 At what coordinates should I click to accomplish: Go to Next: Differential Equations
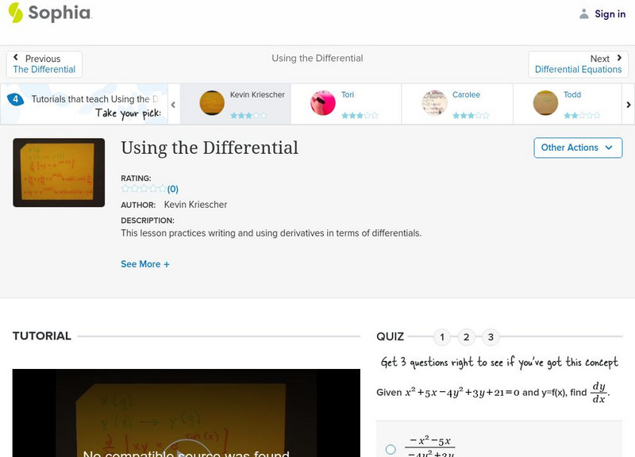coord(579,63)
